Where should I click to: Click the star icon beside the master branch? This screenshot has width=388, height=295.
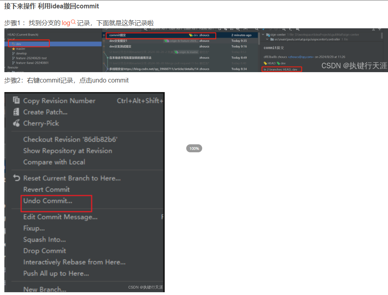(13, 49)
